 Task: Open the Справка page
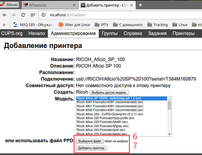click(133, 33)
